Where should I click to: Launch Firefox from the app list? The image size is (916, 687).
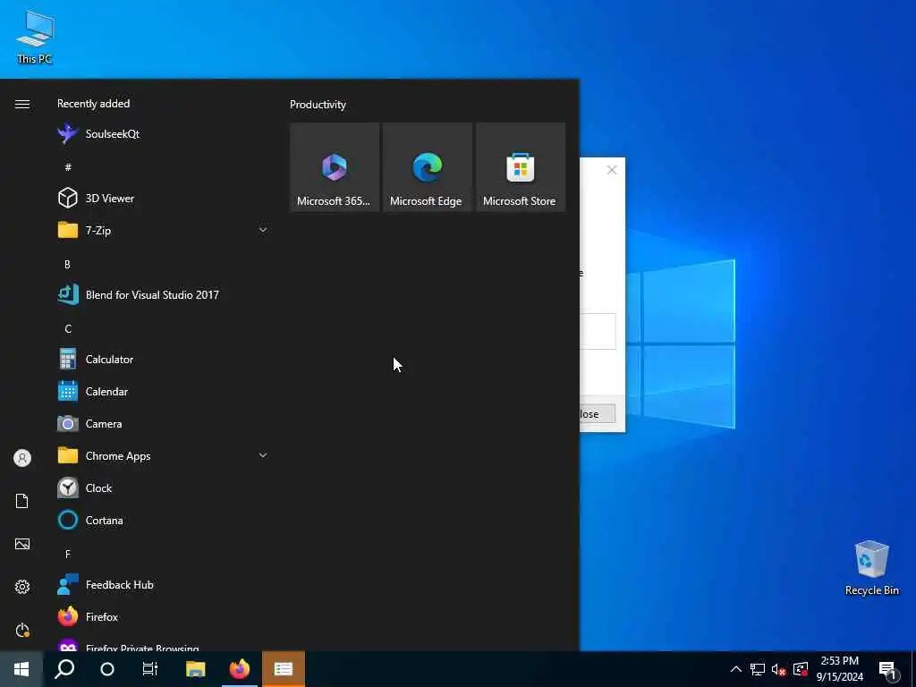pyautogui.click(x=163, y=617)
